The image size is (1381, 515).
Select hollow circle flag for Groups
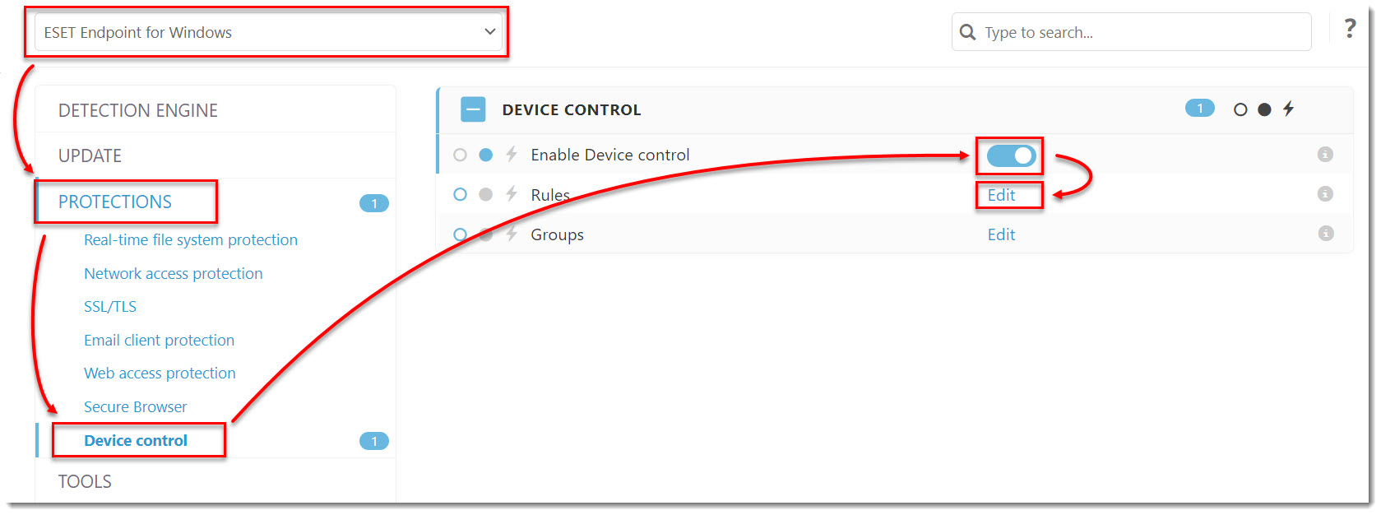pyautogui.click(x=460, y=234)
